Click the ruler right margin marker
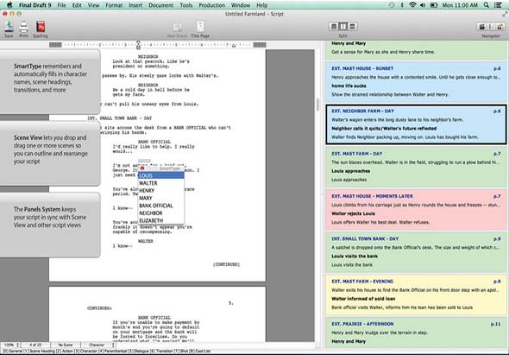The width and height of the screenshot is (509, 355). (234, 46)
